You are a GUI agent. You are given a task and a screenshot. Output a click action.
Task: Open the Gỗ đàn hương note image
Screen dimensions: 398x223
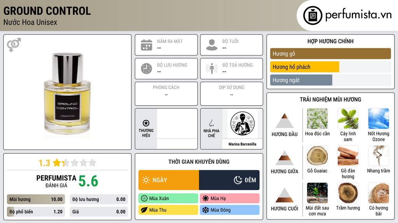pyautogui.click(x=348, y=156)
